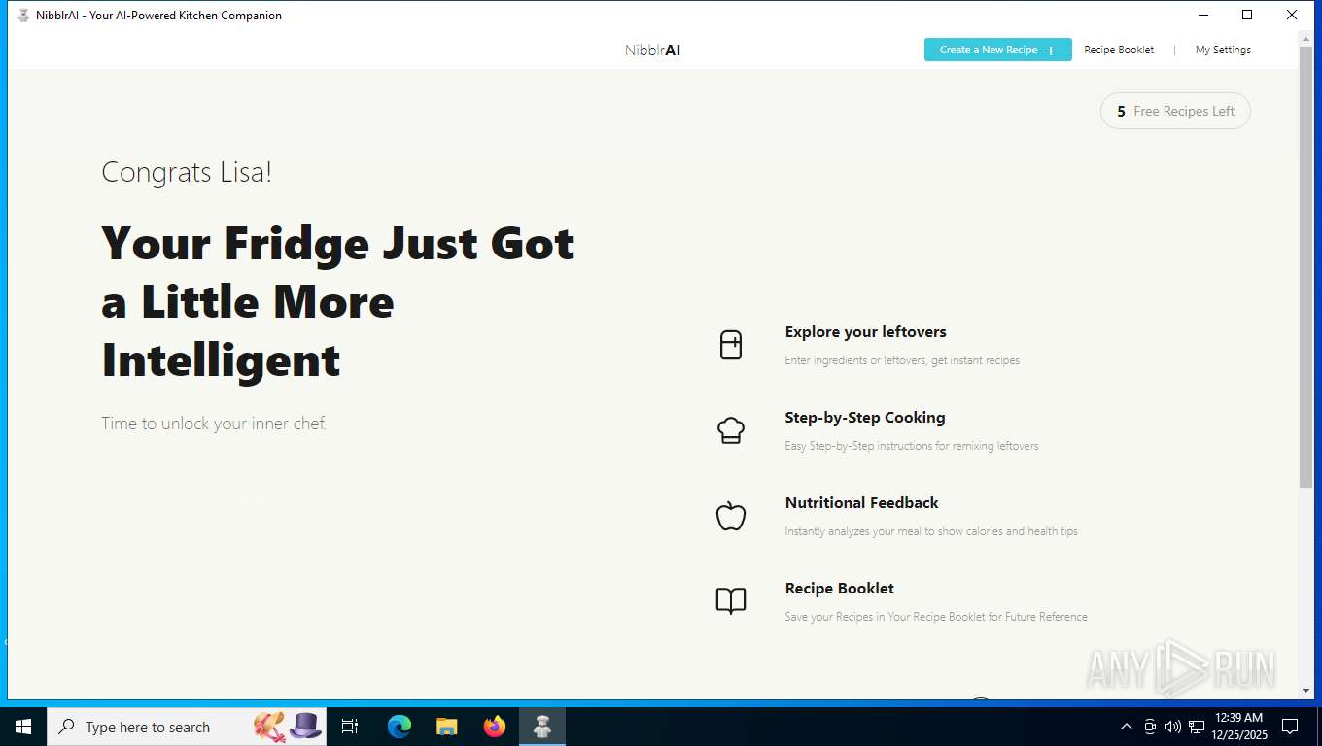Click 'Your Fridge Just Got a Little More Intelligent' headline
The image size is (1322, 746).
337,301
